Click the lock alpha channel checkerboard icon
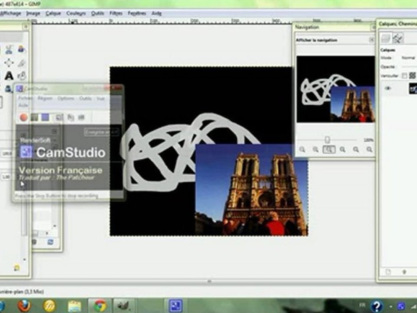 point(413,76)
